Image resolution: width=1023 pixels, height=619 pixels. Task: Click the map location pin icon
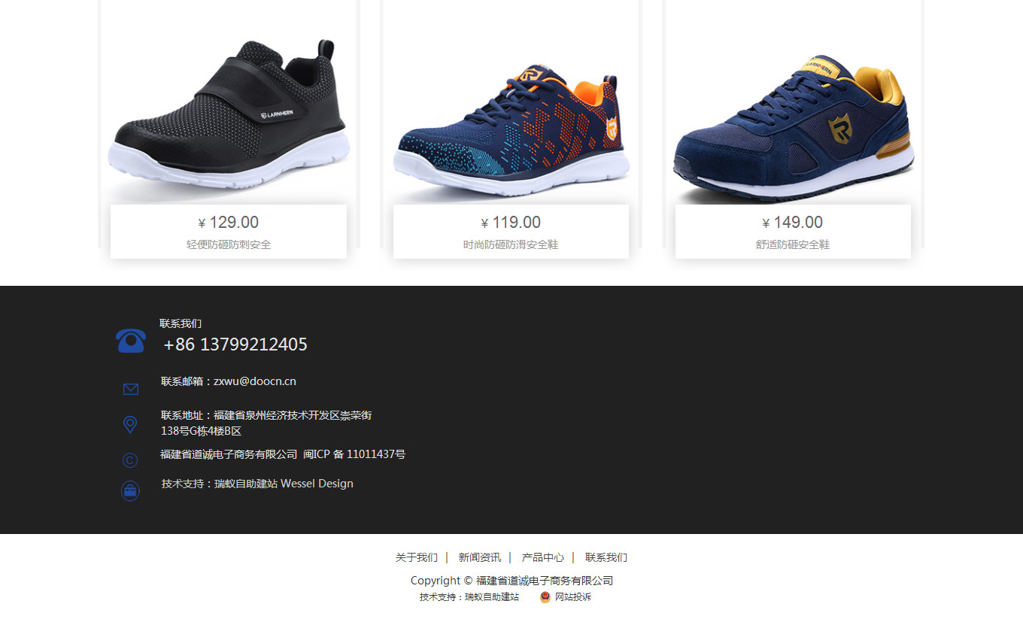[x=130, y=425]
